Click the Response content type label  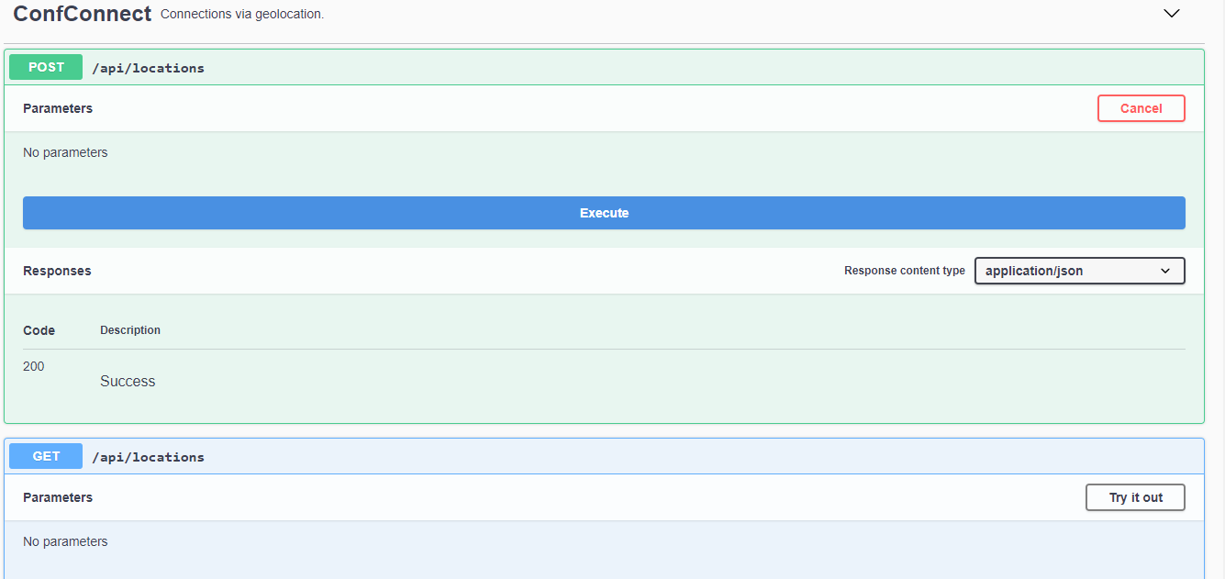coord(905,271)
